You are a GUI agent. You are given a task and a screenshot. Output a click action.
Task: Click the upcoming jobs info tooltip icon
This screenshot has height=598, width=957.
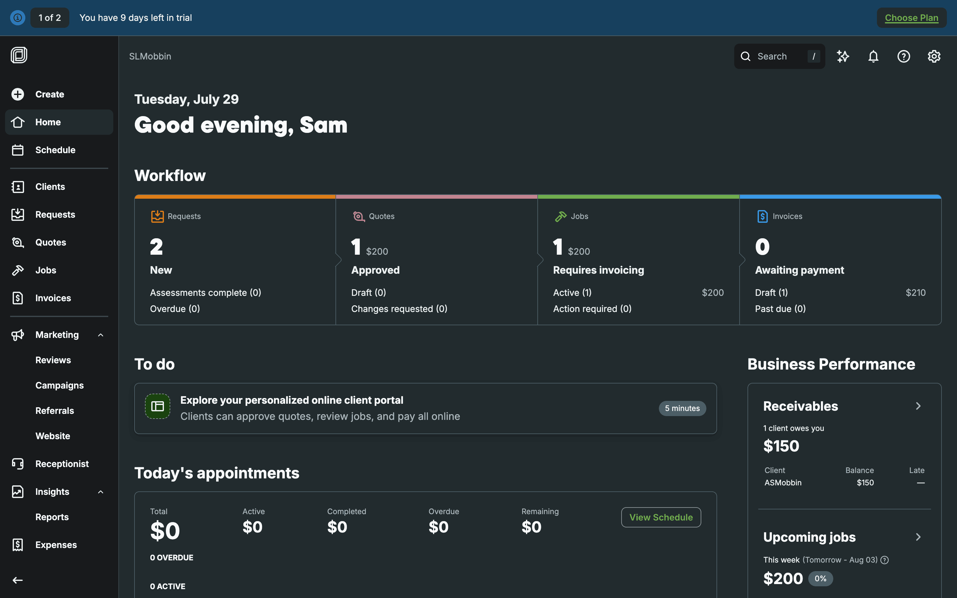(885, 560)
